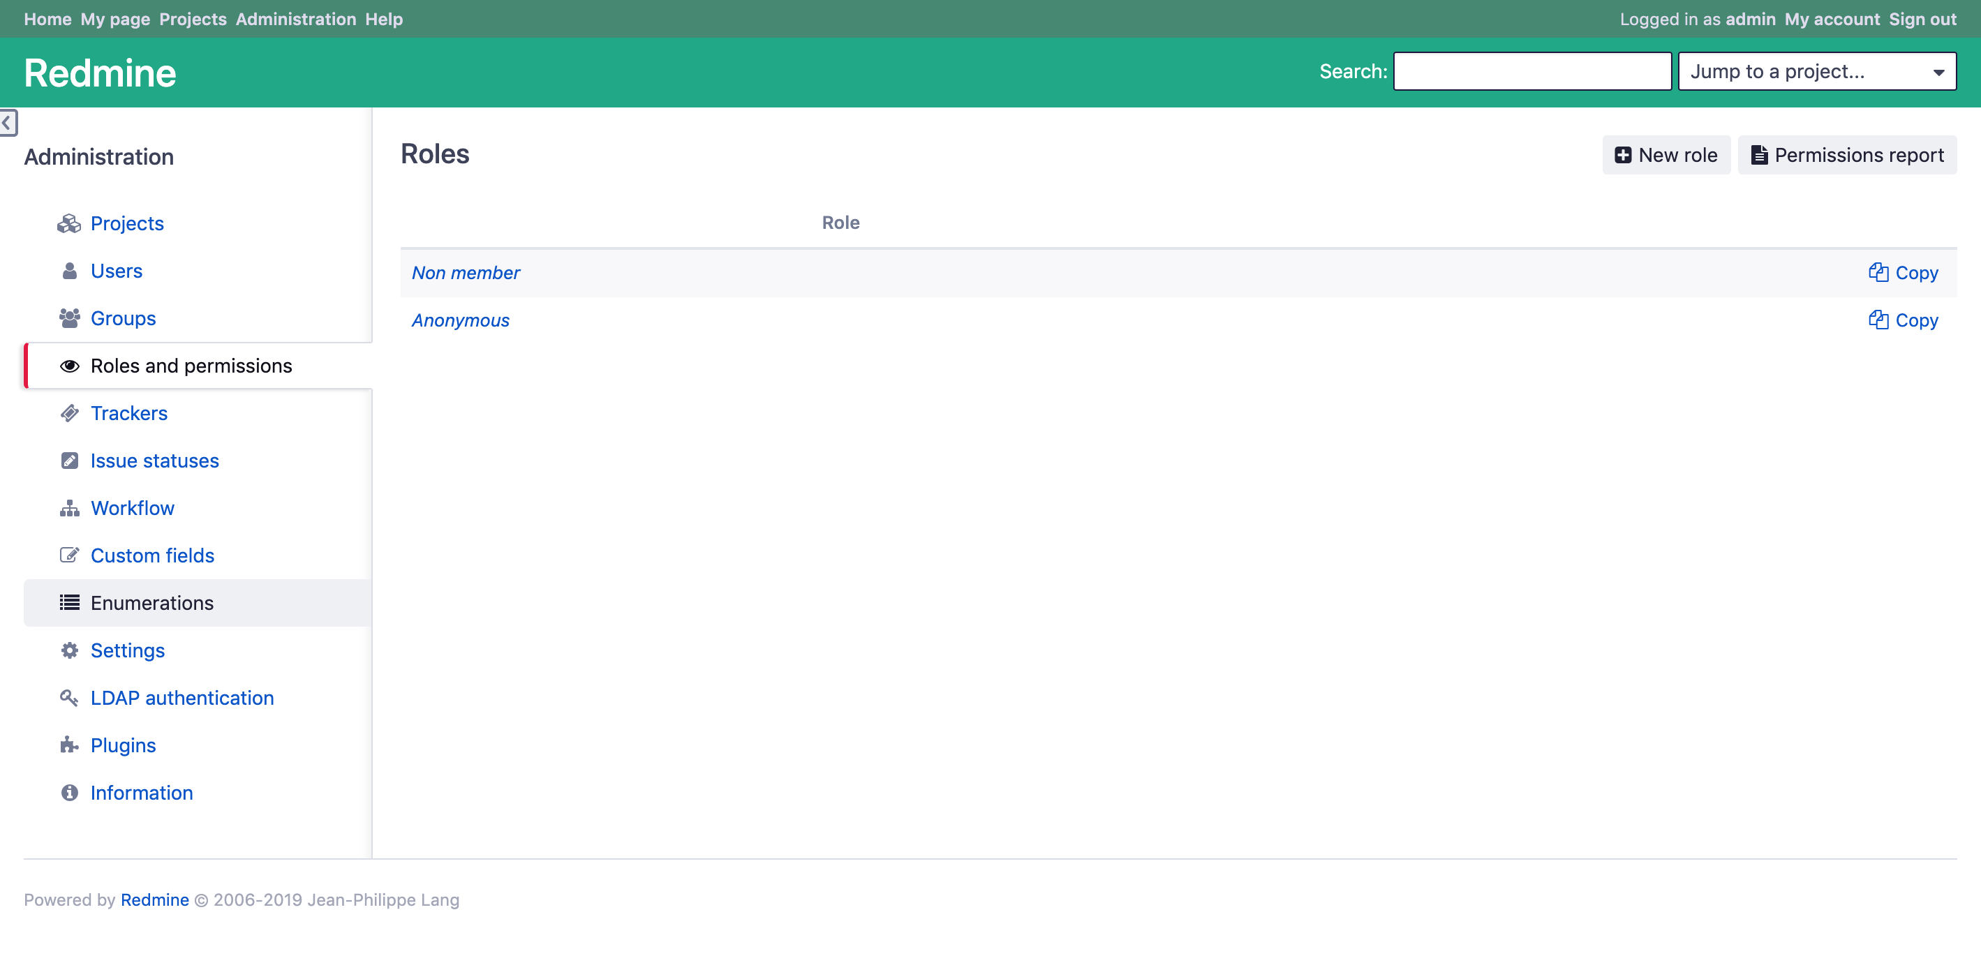Switch to My page

[114, 18]
